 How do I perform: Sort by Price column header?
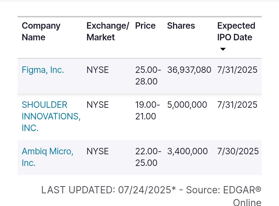pos(145,26)
